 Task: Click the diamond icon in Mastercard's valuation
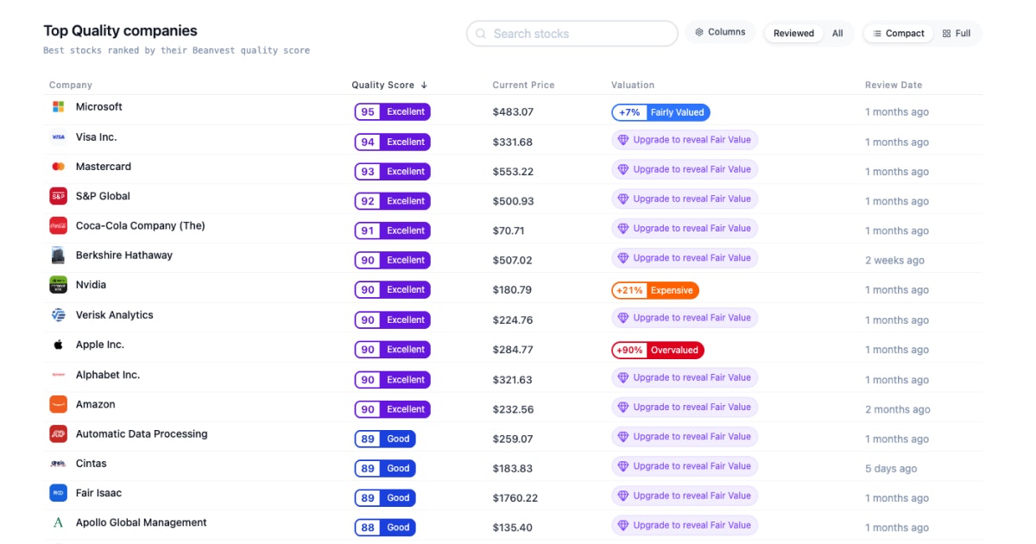622,169
